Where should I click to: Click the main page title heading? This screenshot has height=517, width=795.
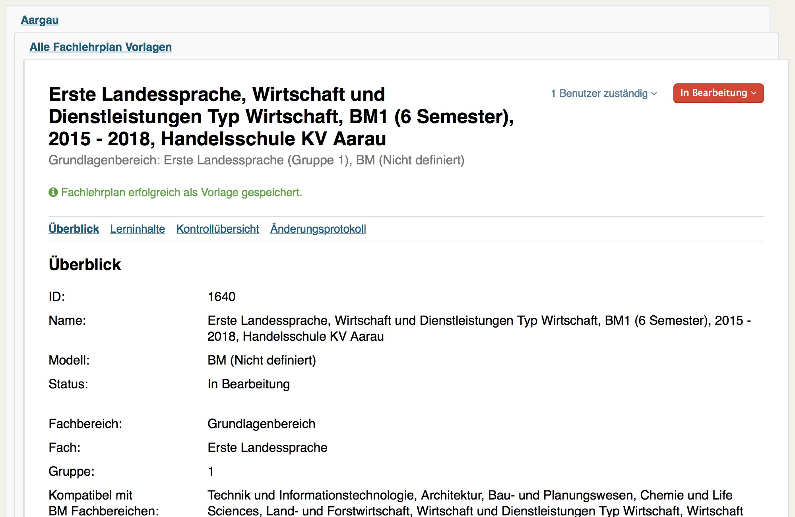click(x=281, y=116)
